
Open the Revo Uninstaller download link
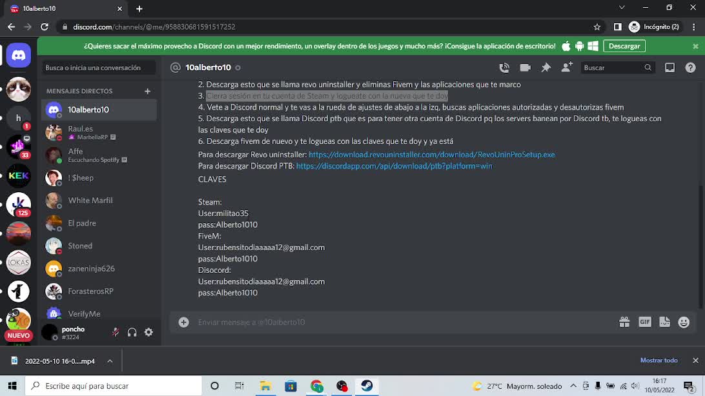click(432, 154)
